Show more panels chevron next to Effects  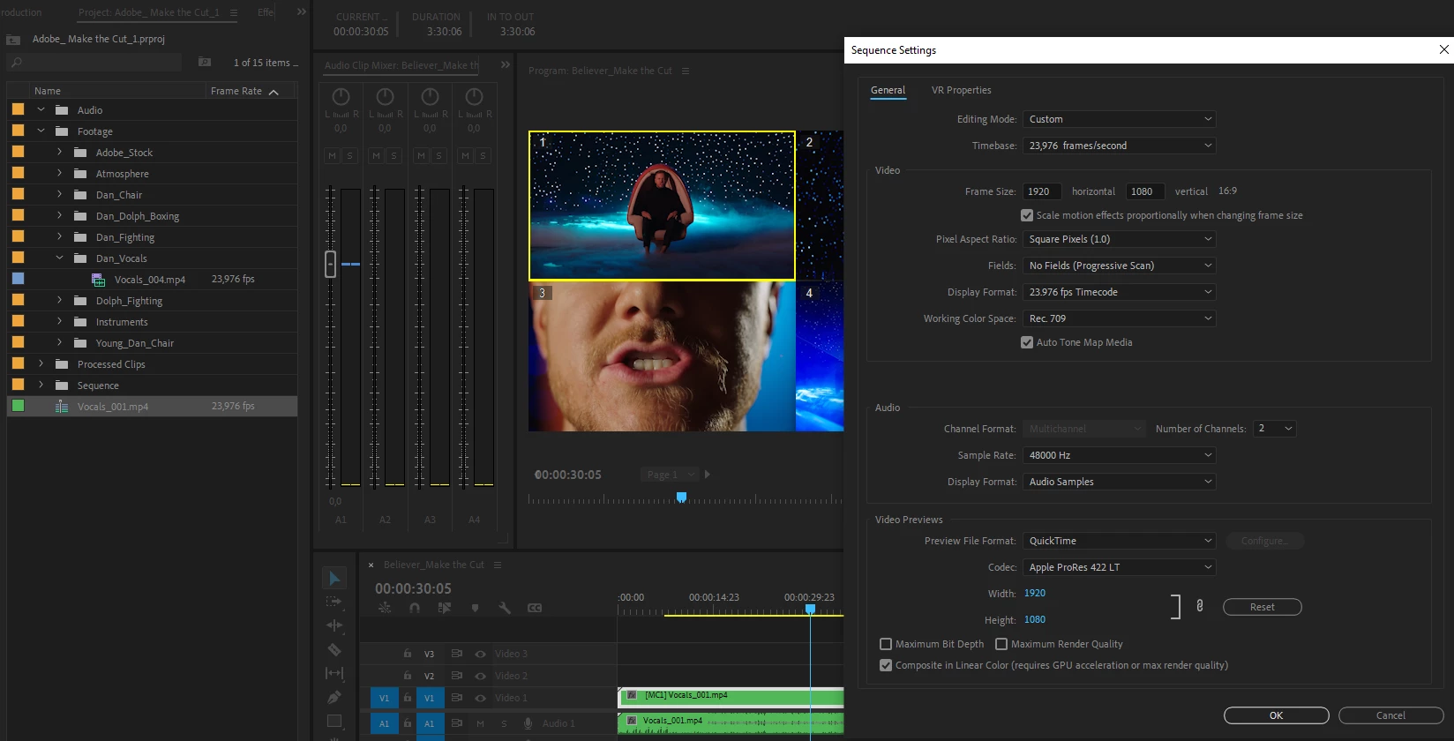pyautogui.click(x=302, y=12)
